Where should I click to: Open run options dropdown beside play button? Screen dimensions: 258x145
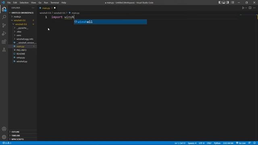[x=246, y=8]
